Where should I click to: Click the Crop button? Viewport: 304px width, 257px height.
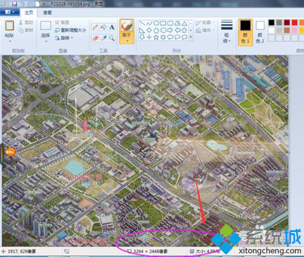tap(62, 23)
